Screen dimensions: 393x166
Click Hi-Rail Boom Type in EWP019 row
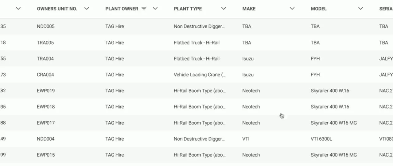point(200,90)
